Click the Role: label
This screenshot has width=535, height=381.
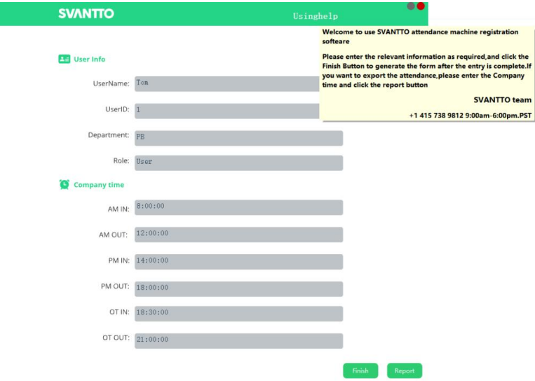pos(121,160)
